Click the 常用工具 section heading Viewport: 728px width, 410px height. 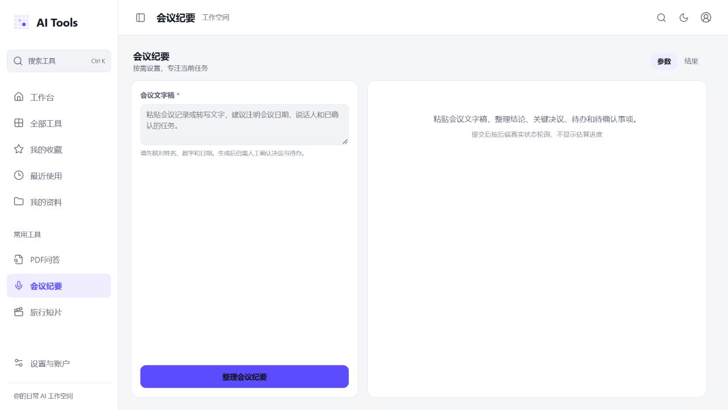tap(27, 235)
